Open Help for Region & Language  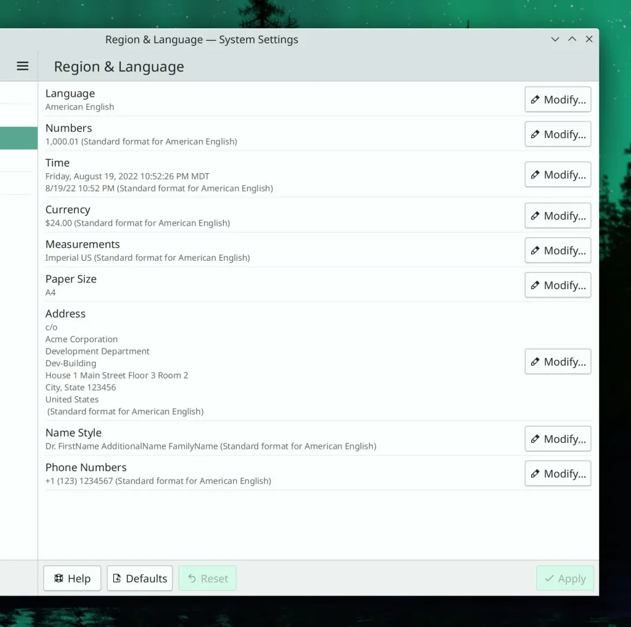[72, 578]
